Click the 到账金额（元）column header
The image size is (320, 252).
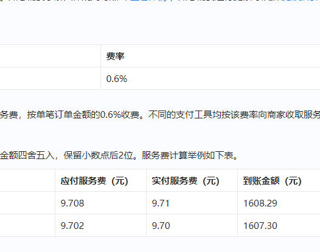coord(279,181)
